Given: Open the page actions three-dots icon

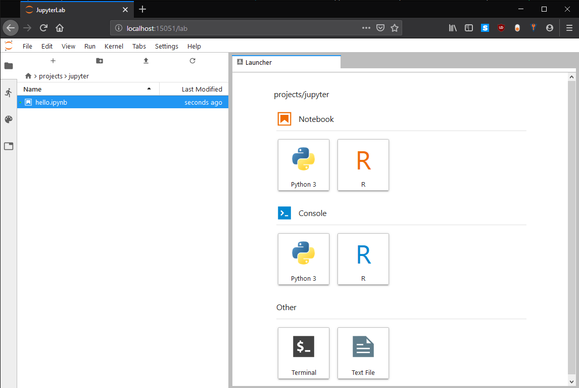Looking at the screenshot, I should [366, 28].
